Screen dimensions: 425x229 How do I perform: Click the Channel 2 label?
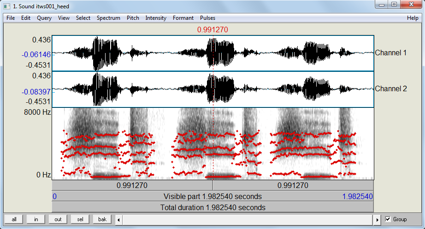[390, 88]
